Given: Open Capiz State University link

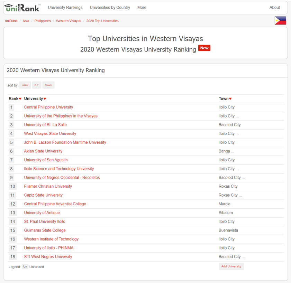Looking at the screenshot, I should point(43,195).
